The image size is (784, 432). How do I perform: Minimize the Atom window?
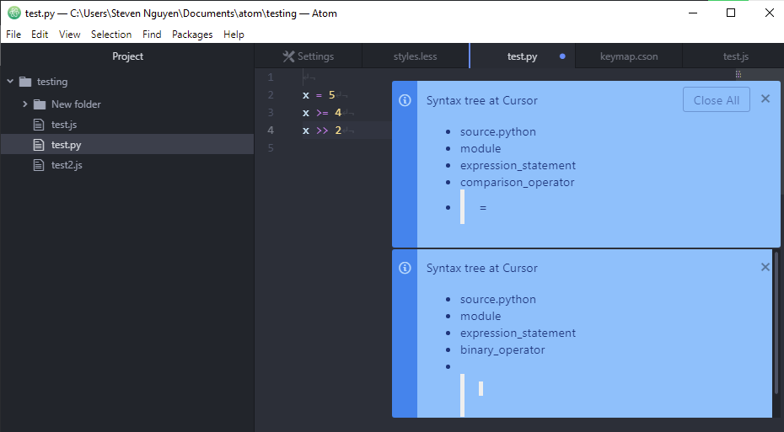tap(692, 13)
